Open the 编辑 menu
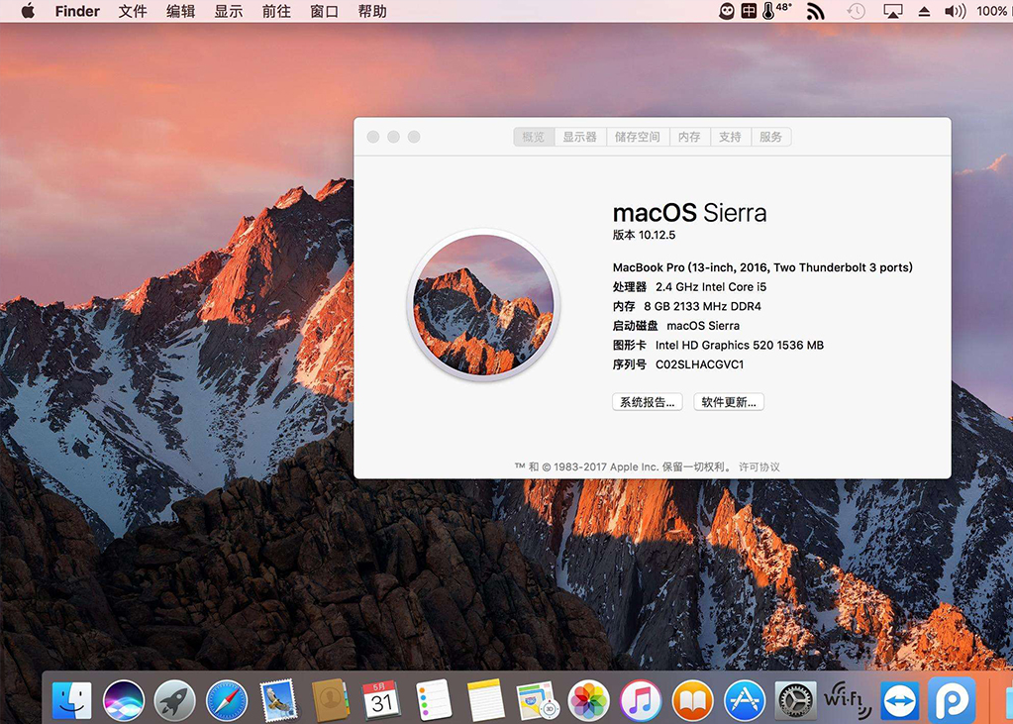This screenshot has width=1013, height=724. [x=180, y=12]
